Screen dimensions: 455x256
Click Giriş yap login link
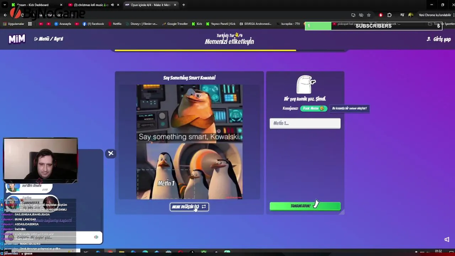[438, 39]
